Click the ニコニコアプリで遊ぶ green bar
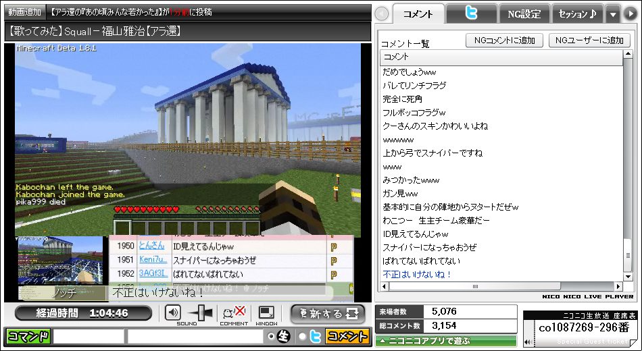Viewport: 642px width, 351px height. tap(446, 340)
